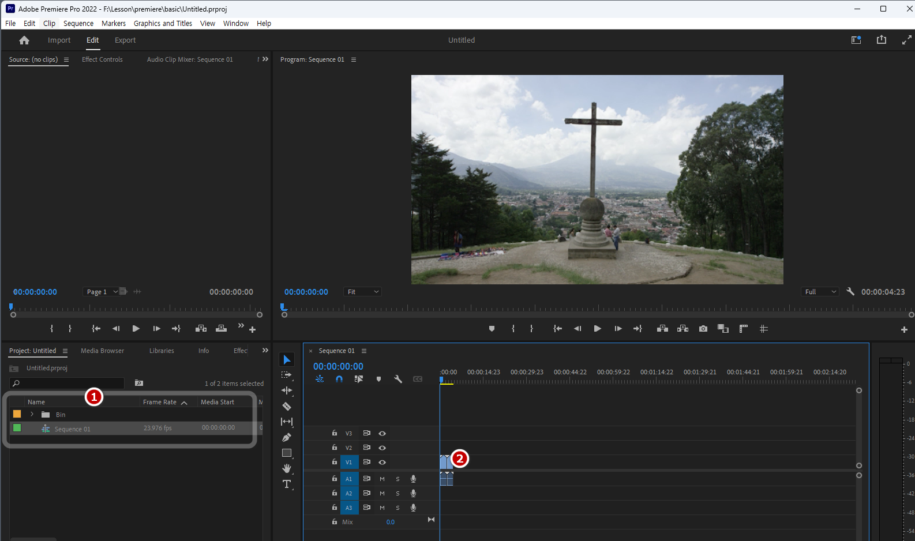Click the project panel search field
The height and width of the screenshot is (541, 915).
(69, 383)
